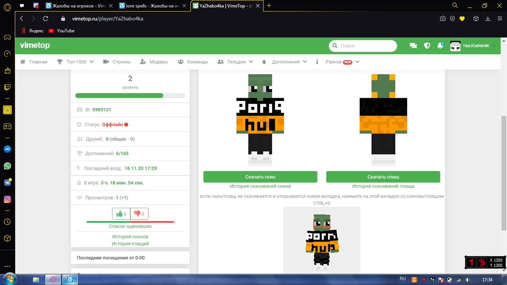
Task: Open the История скинов link
Action: 130,237
